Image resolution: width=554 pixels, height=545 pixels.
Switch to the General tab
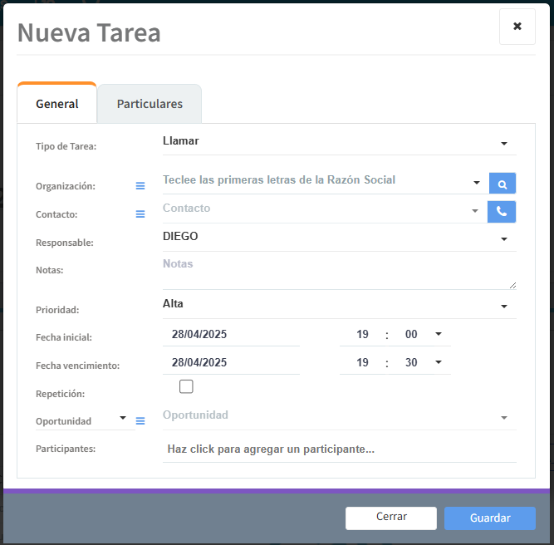coord(56,104)
